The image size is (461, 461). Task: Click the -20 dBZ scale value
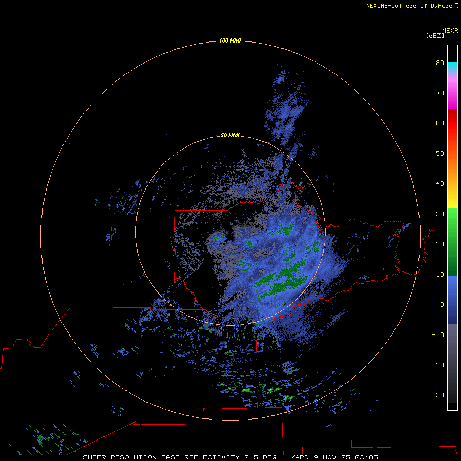point(438,365)
